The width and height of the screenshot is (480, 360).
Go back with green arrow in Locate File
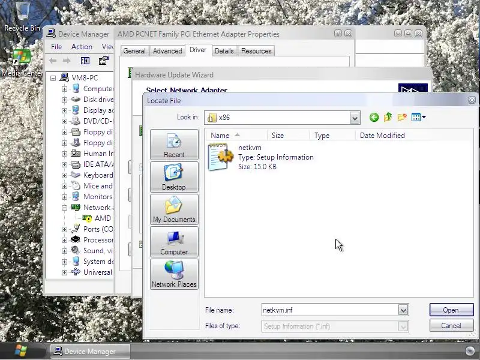(x=374, y=117)
